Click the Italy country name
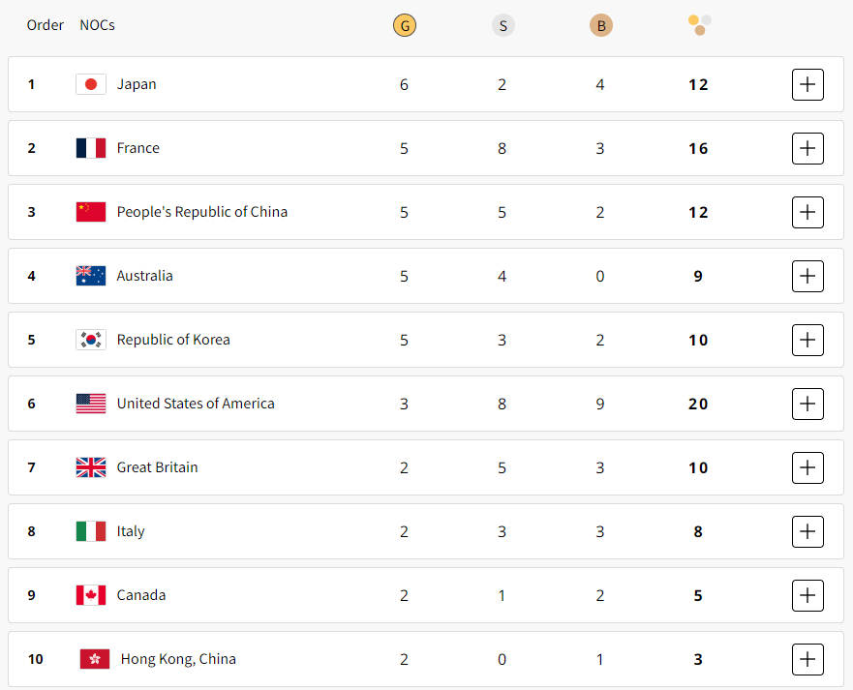The height and width of the screenshot is (690, 853). (x=131, y=531)
